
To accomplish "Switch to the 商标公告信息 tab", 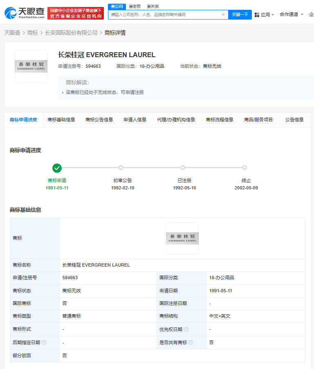I will click(x=99, y=120).
